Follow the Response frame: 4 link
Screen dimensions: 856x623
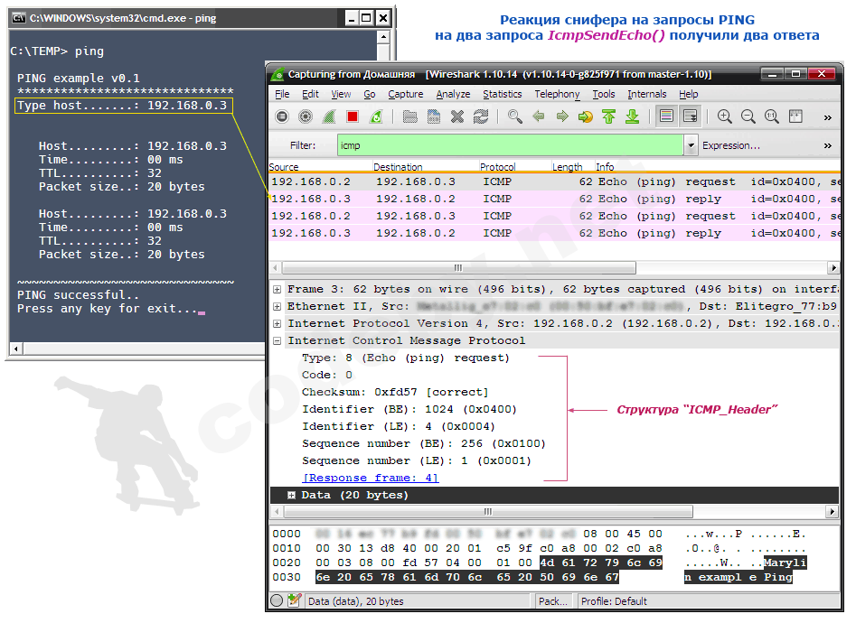(371, 479)
